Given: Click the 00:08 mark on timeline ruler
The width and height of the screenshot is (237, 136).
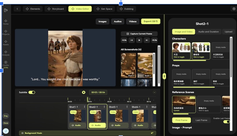Looking at the screenshot, I should click(x=109, y=101).
